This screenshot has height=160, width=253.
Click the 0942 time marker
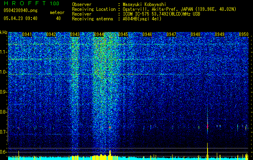click(51, 34)
